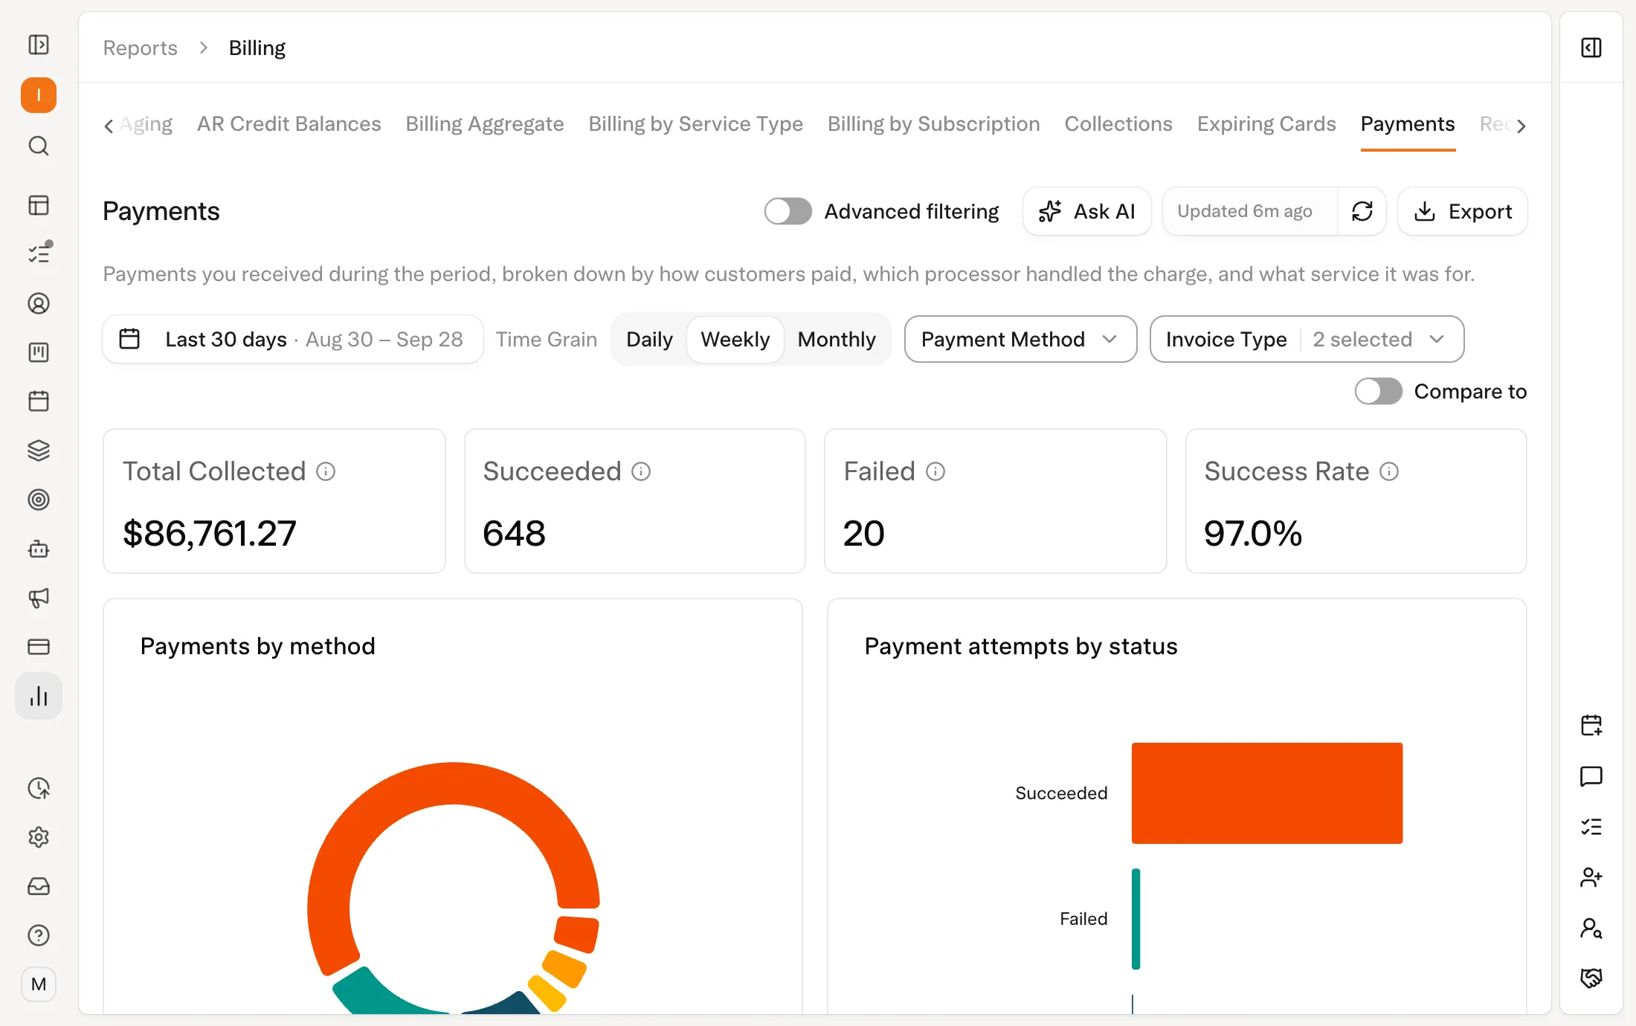Click the Export button
This screenshot has width=1636, height=1026.
click(1462, 212)
